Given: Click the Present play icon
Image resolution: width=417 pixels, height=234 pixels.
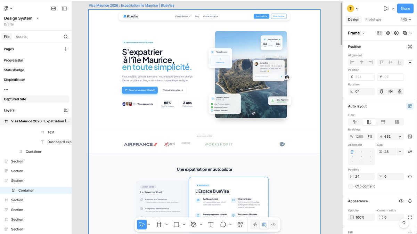Looking at the screenshot, I should pos(386,8).
